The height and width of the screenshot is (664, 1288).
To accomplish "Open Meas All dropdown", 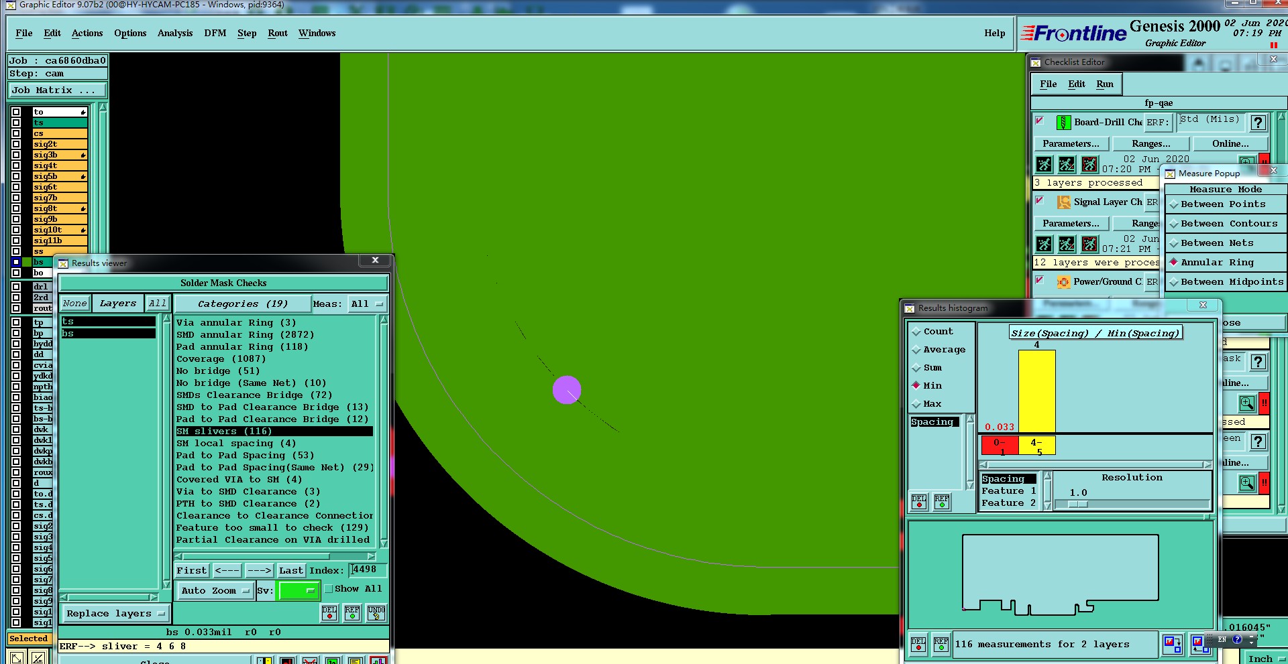I will click(x=367, y=304).
